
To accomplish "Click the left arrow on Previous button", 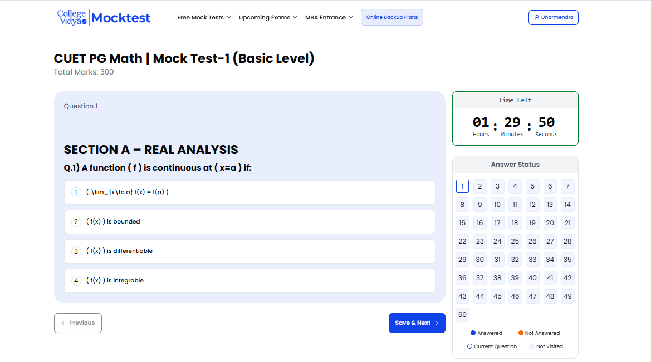I will [x=63, y=323].
